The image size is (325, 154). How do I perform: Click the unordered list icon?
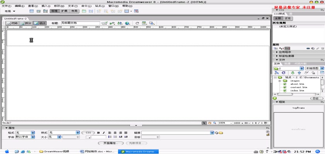click(110, 137)
